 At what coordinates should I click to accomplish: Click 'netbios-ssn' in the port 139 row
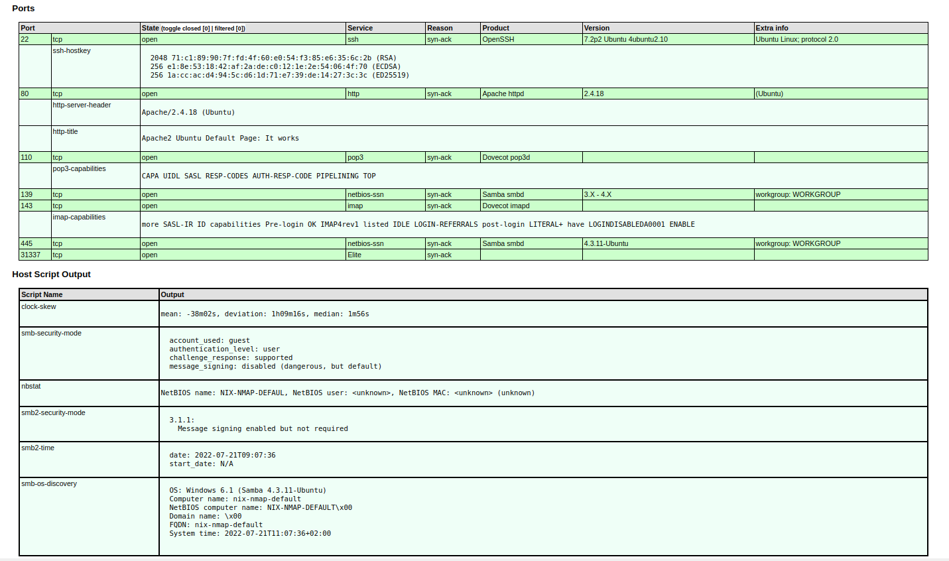pyautogui.click(x=385, y=194)
